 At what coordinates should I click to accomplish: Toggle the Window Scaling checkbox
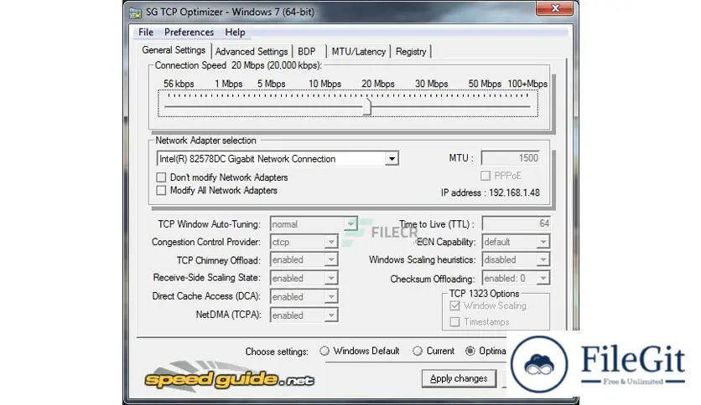coord(454,306)
